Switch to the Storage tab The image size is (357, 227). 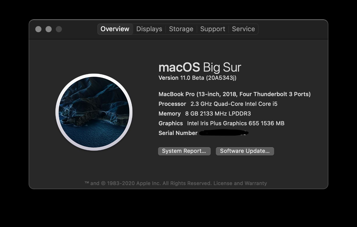181,29
